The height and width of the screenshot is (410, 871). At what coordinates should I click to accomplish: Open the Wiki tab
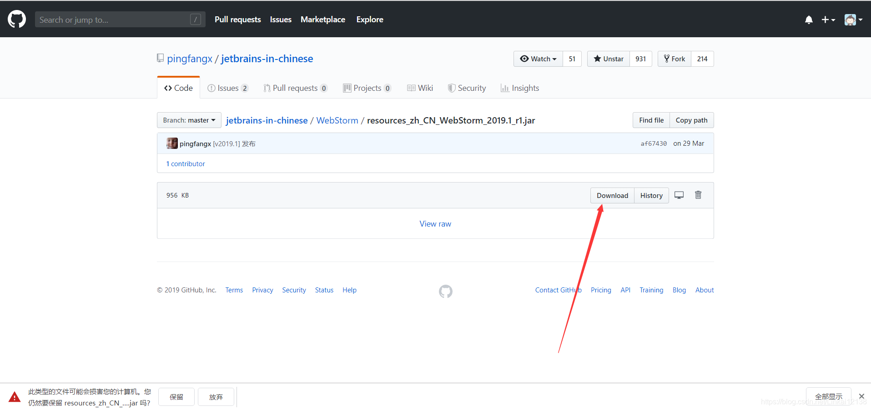420,88
